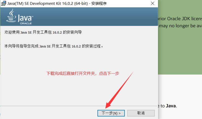Click the green banner area of the webpage

click(180, 52)
